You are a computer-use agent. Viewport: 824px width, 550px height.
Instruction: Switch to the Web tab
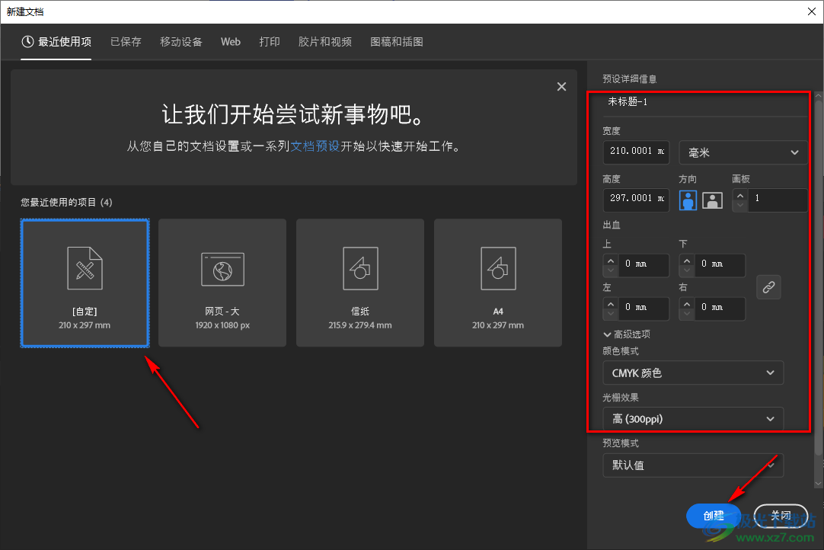(231, 42)
